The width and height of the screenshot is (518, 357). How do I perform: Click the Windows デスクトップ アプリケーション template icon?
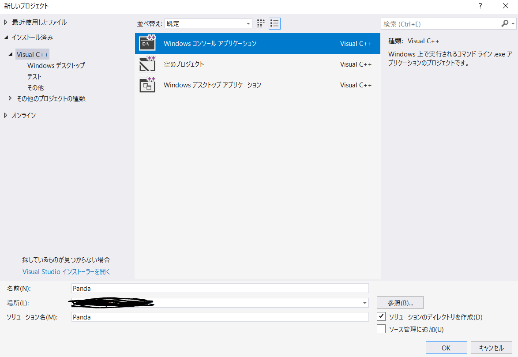(148, 85)
